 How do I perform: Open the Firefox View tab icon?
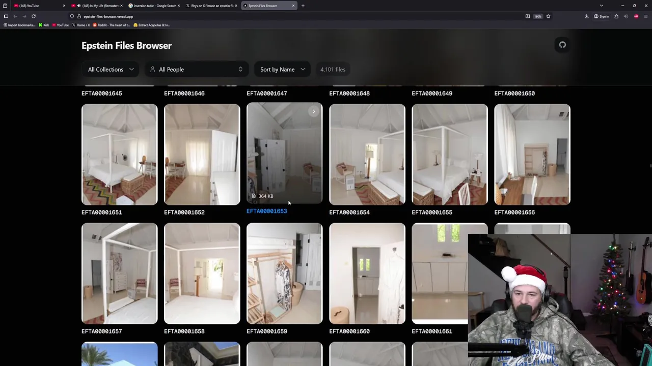point(5,6)
